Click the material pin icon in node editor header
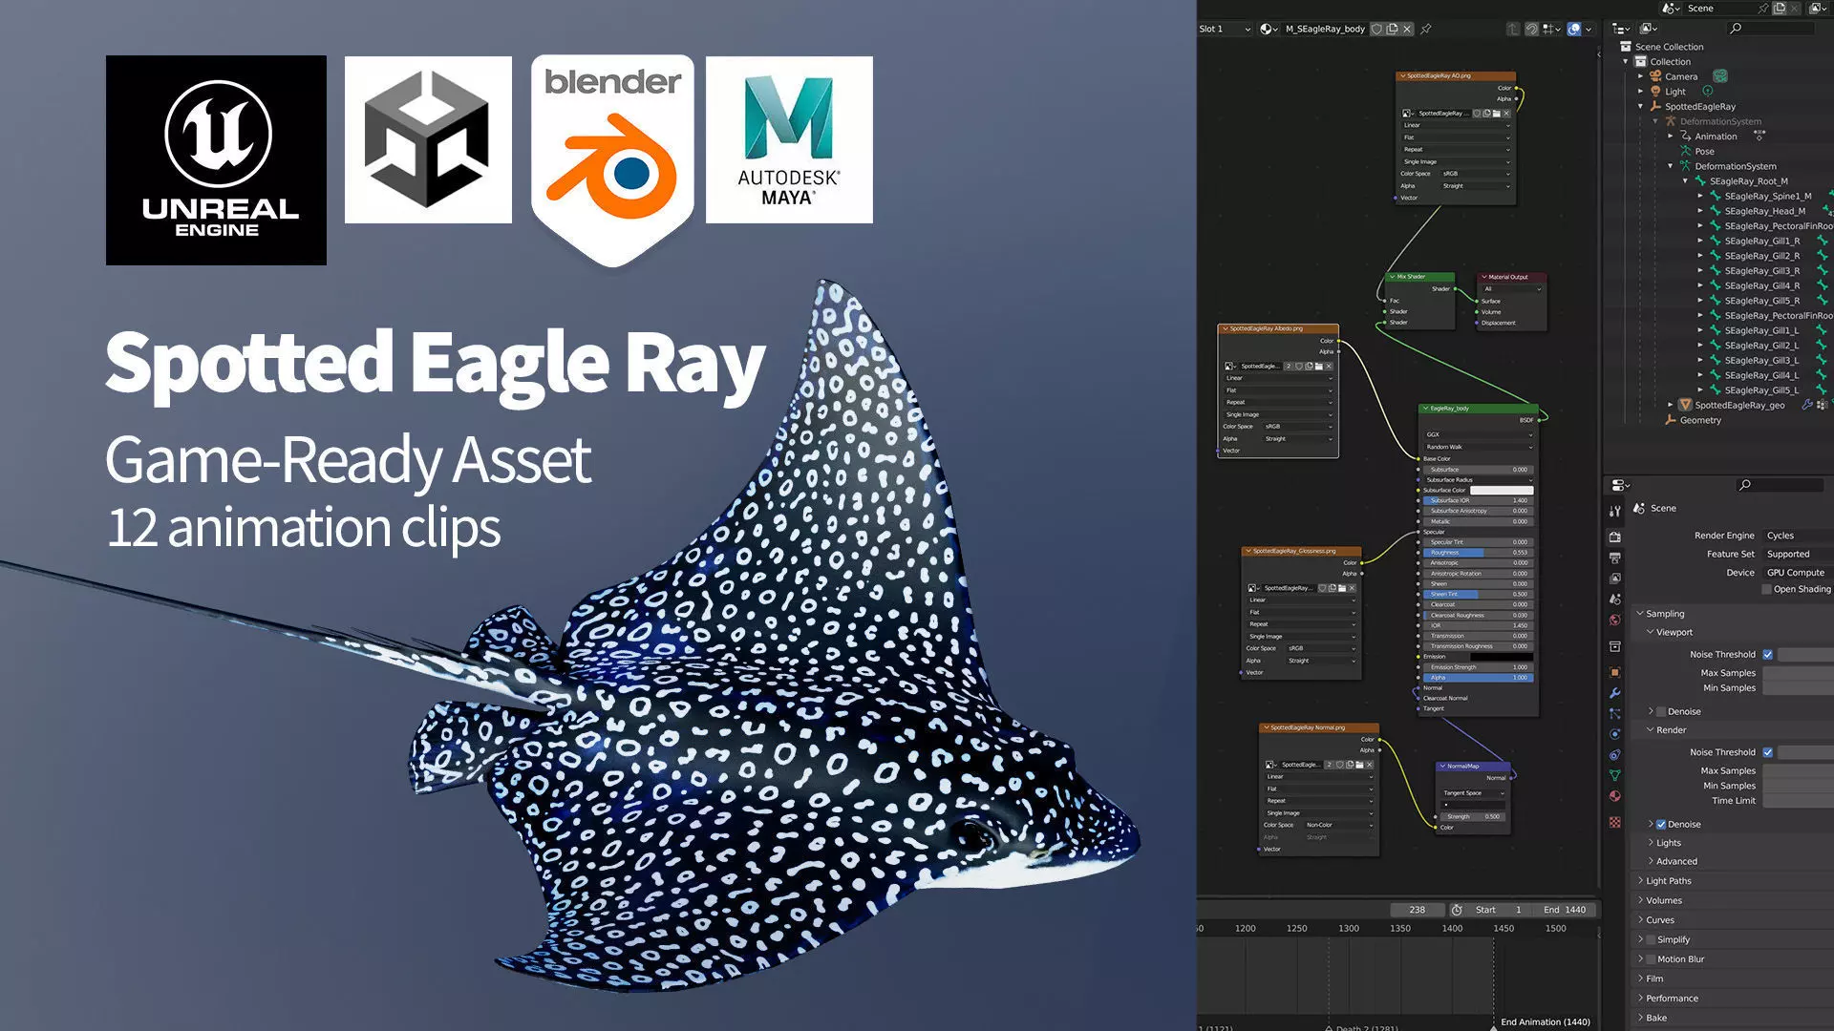The height and width of the screenshot is (1031, 1834). [x=1426, y=29]
